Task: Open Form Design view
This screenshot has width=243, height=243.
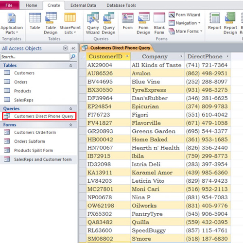Action: click(143, 24)
